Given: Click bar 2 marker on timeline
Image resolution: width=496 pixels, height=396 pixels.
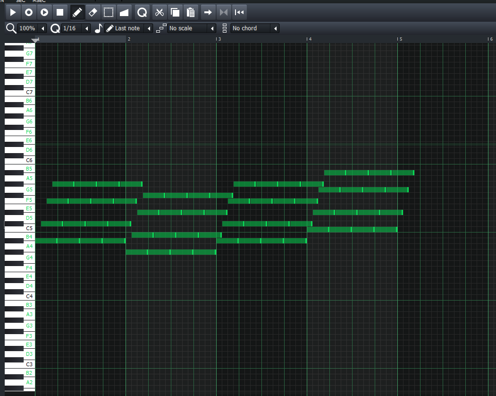Looking at the screenshot, I should [x=129, y=39].
